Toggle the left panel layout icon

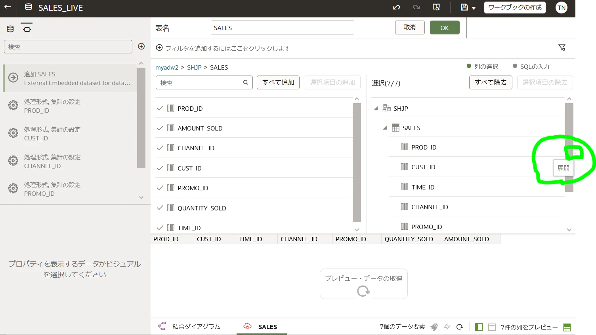pyautogui.click(x=479, y=327)
